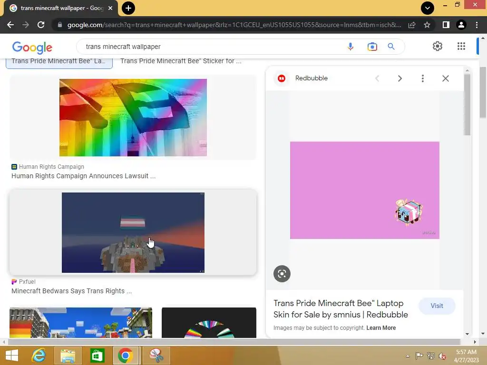Open the Google apps grid
This screenshot has height=365, width=487.
[x=461, y=46]
